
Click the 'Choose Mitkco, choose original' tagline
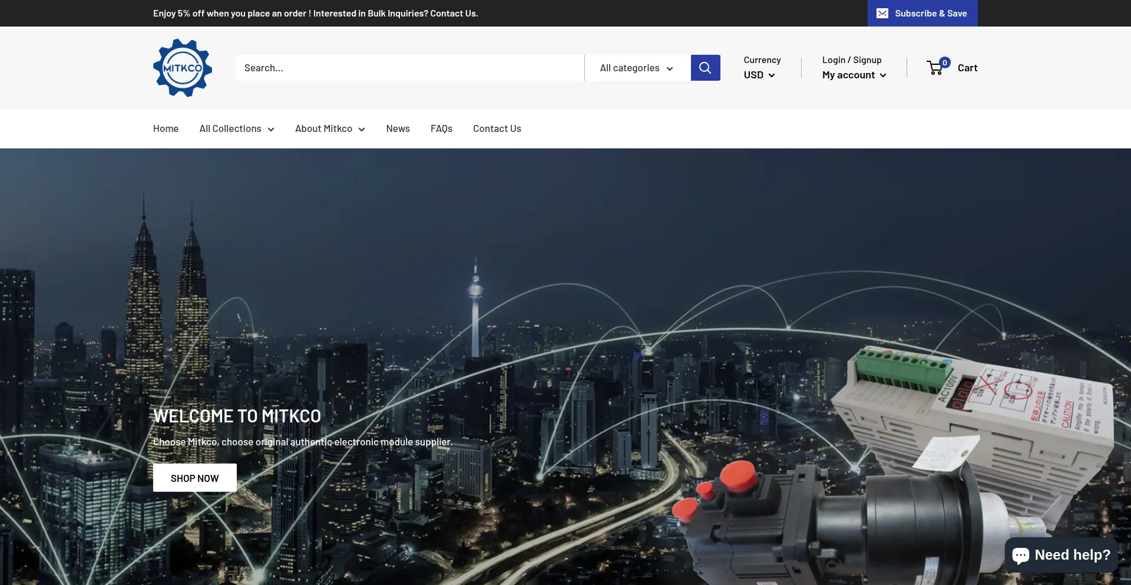[x=303, y=442]
